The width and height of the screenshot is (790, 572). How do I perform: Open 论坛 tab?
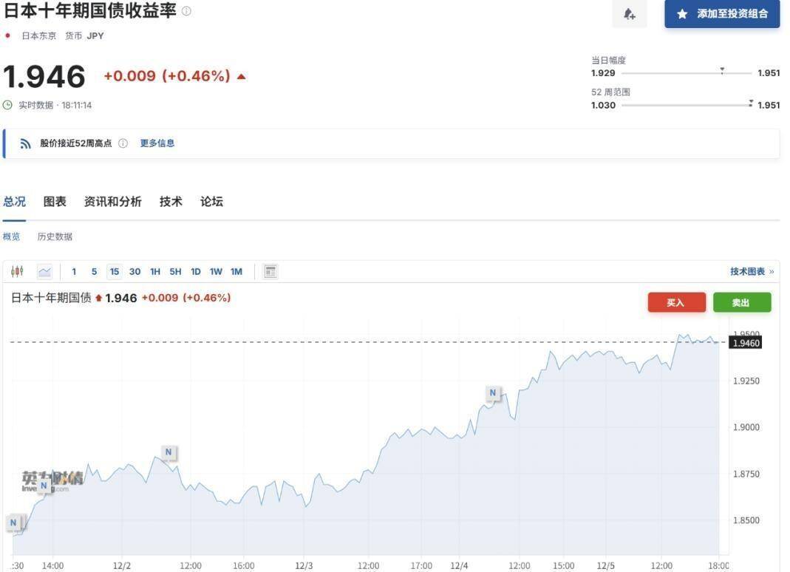211,202
